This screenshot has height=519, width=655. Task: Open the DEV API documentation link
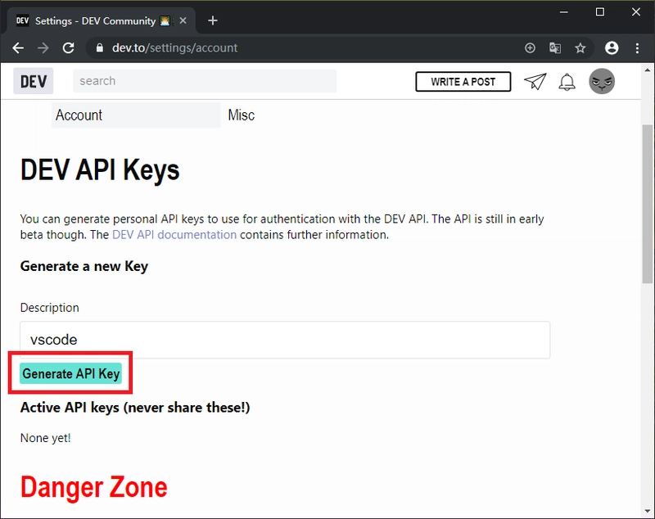tap(174, 235)
